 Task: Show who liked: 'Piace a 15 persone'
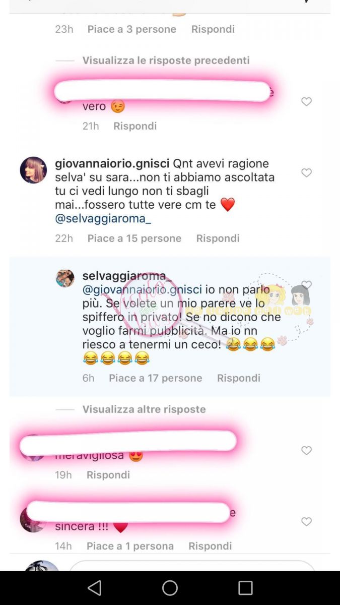pyautogui.click(x=134, y=238)
